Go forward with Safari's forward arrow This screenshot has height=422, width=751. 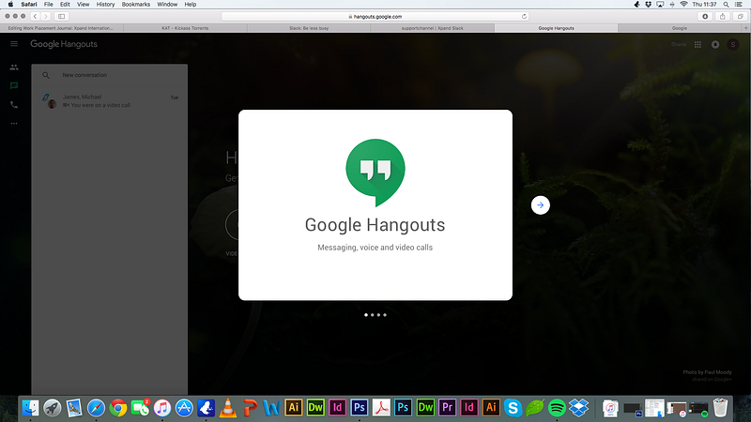coord(45,16)
